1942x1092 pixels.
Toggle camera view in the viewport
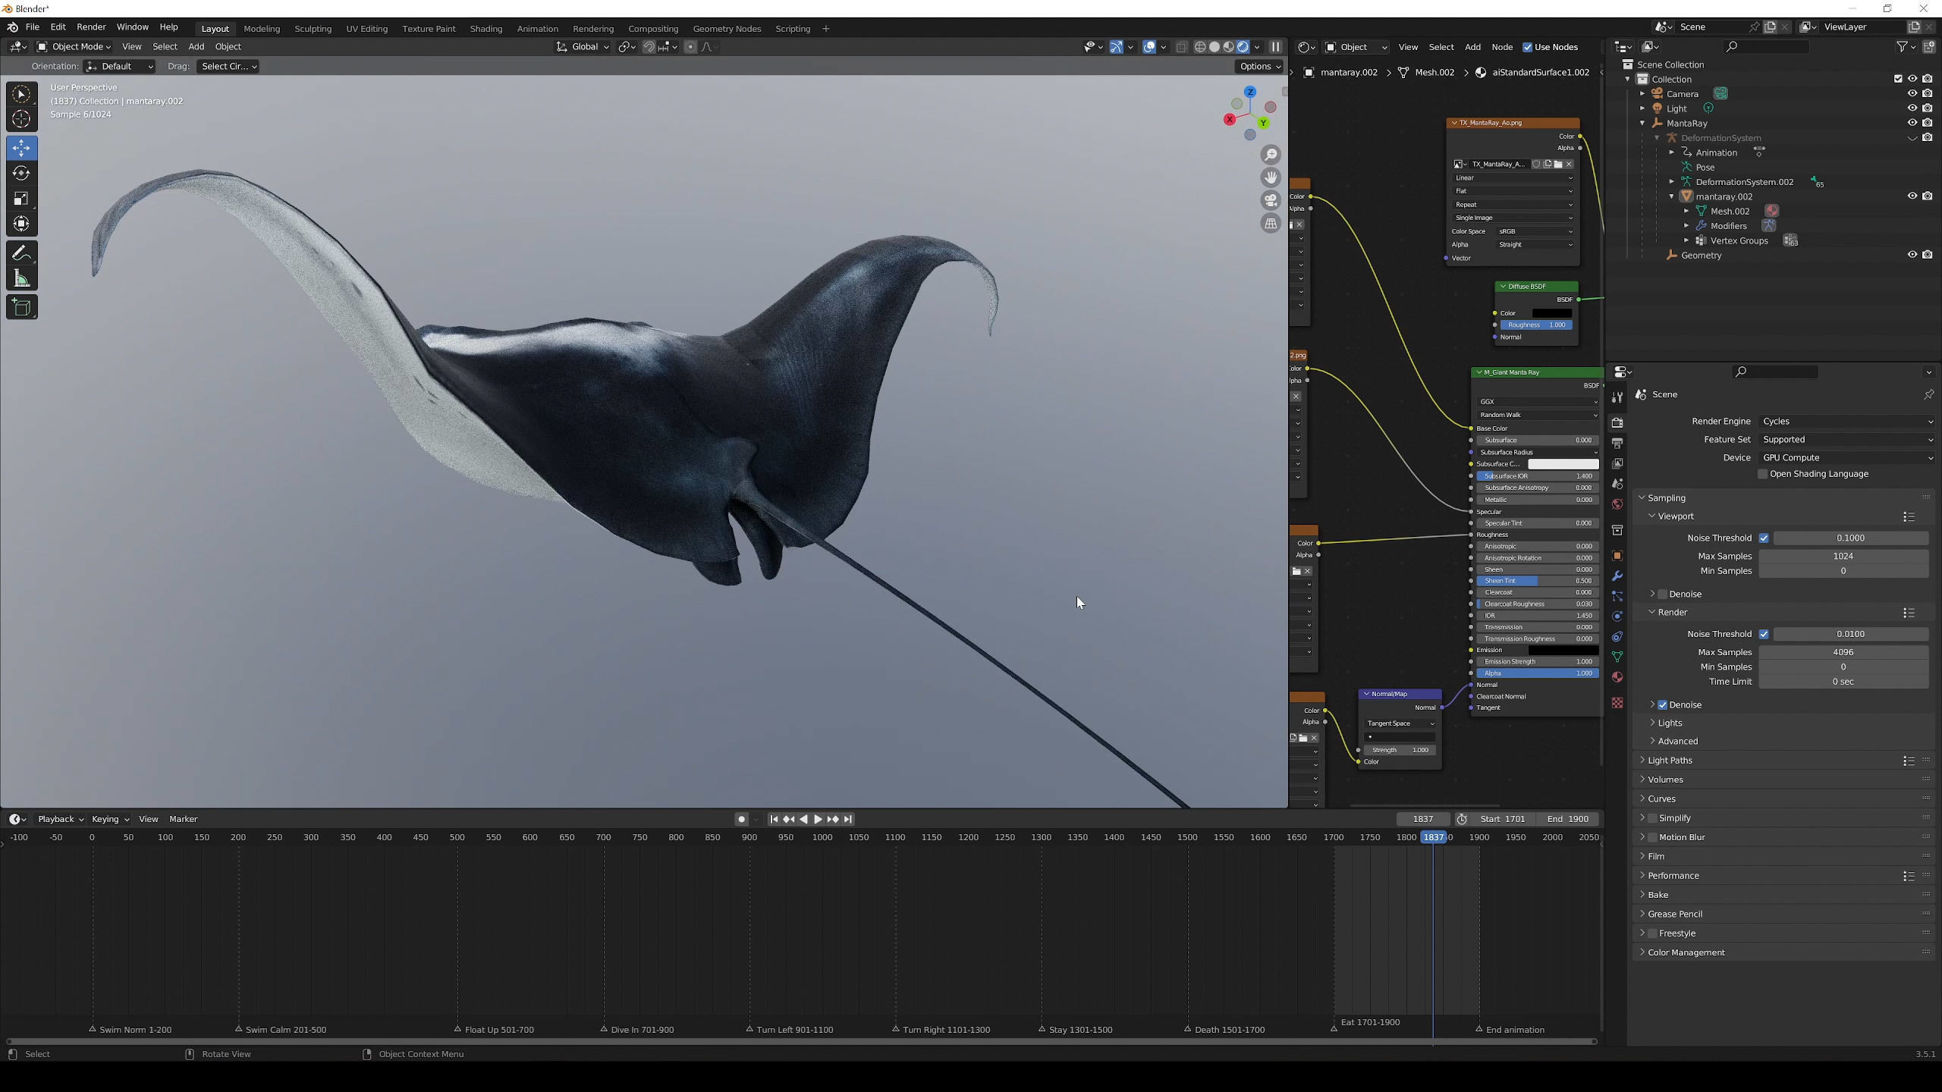[1271, 200]
